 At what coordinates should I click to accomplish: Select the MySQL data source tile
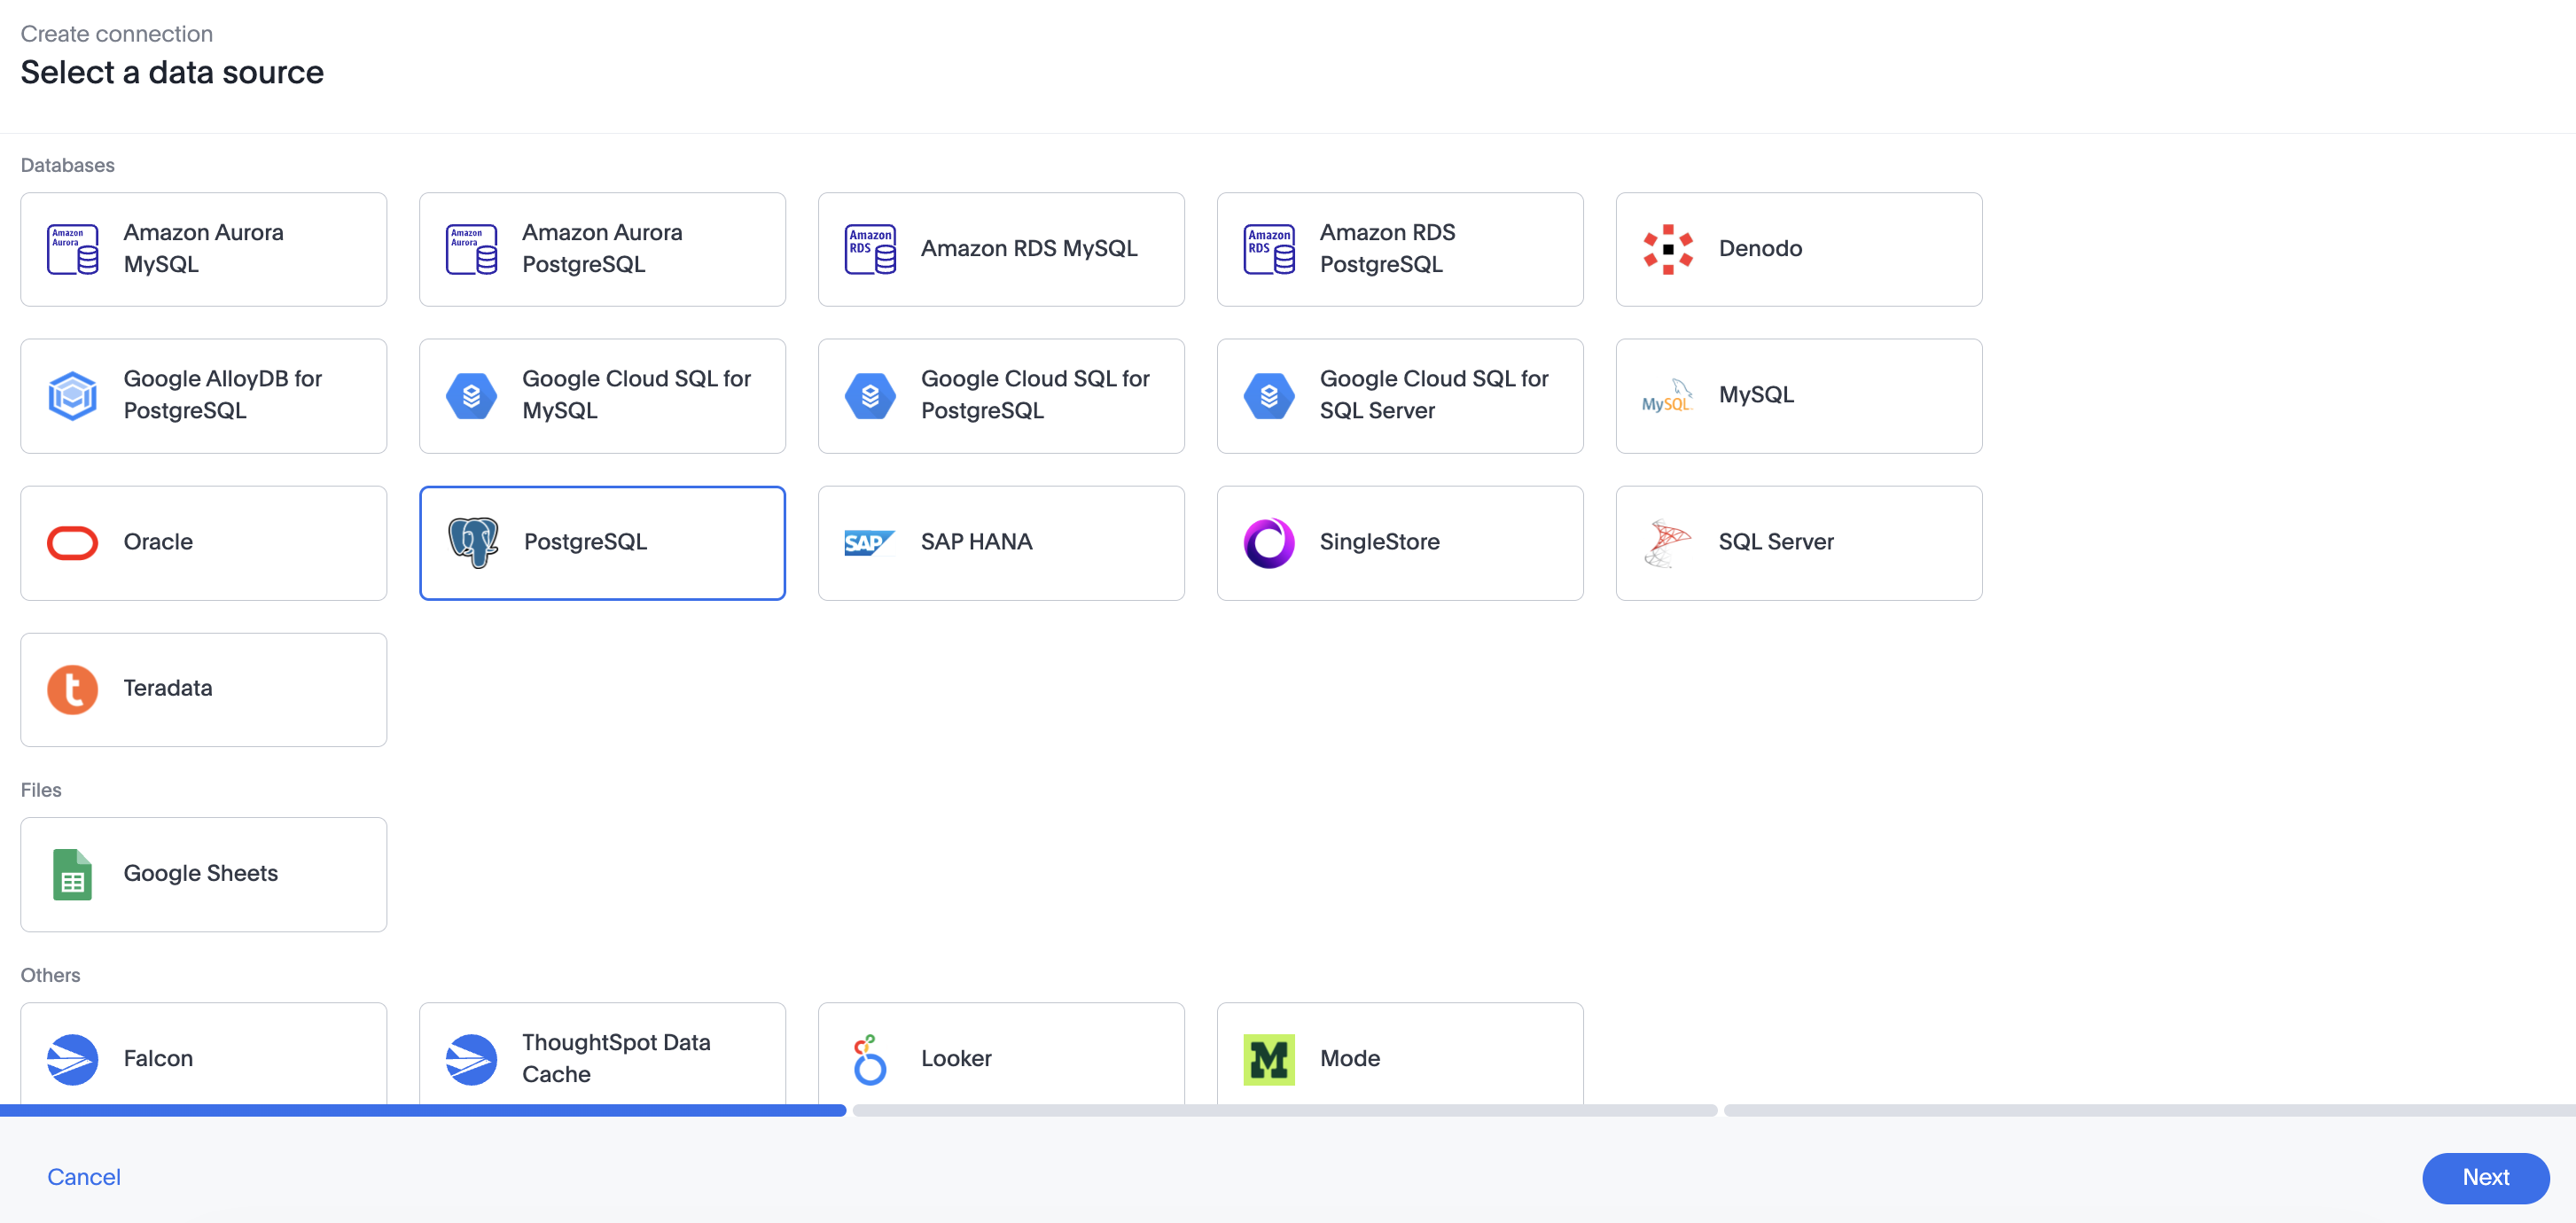[x=1798, y=395]
